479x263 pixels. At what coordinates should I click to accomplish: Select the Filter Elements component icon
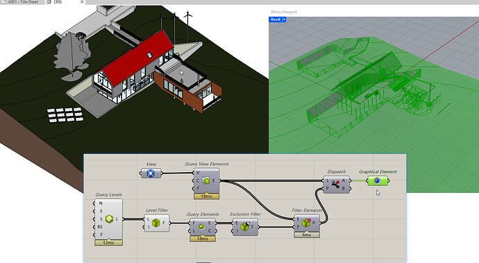pos(306,223)
